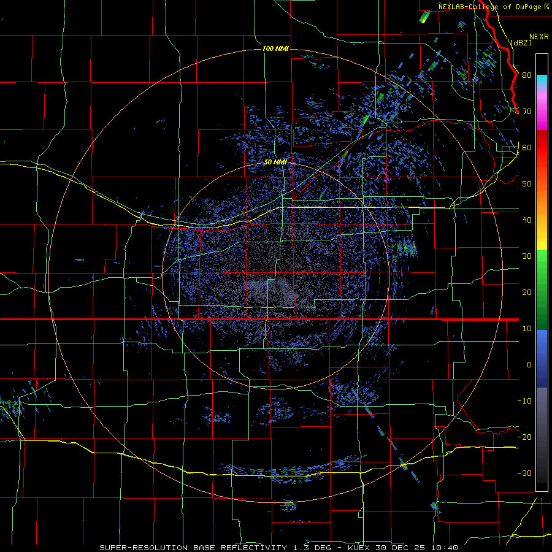Click the "[dBZ]" unit label

coord(521,42)
